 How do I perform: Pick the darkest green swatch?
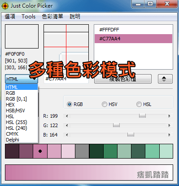point(96,151)
